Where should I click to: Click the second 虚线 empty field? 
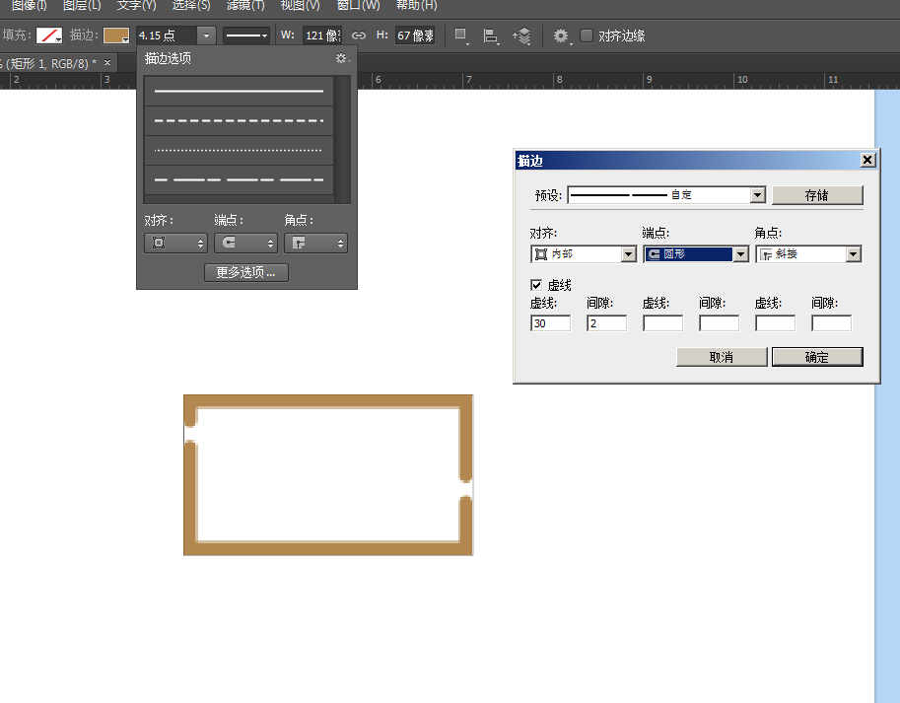tap(663, 323)
